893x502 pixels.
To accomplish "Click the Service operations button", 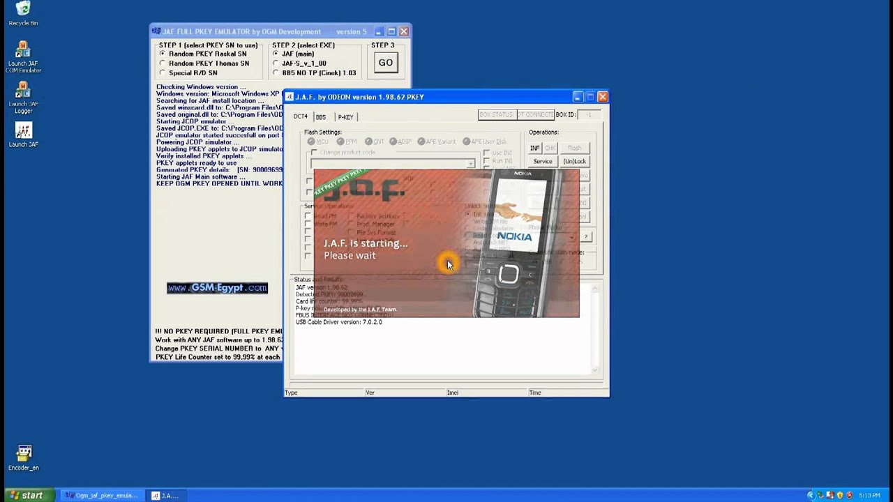I will (543, 161).
